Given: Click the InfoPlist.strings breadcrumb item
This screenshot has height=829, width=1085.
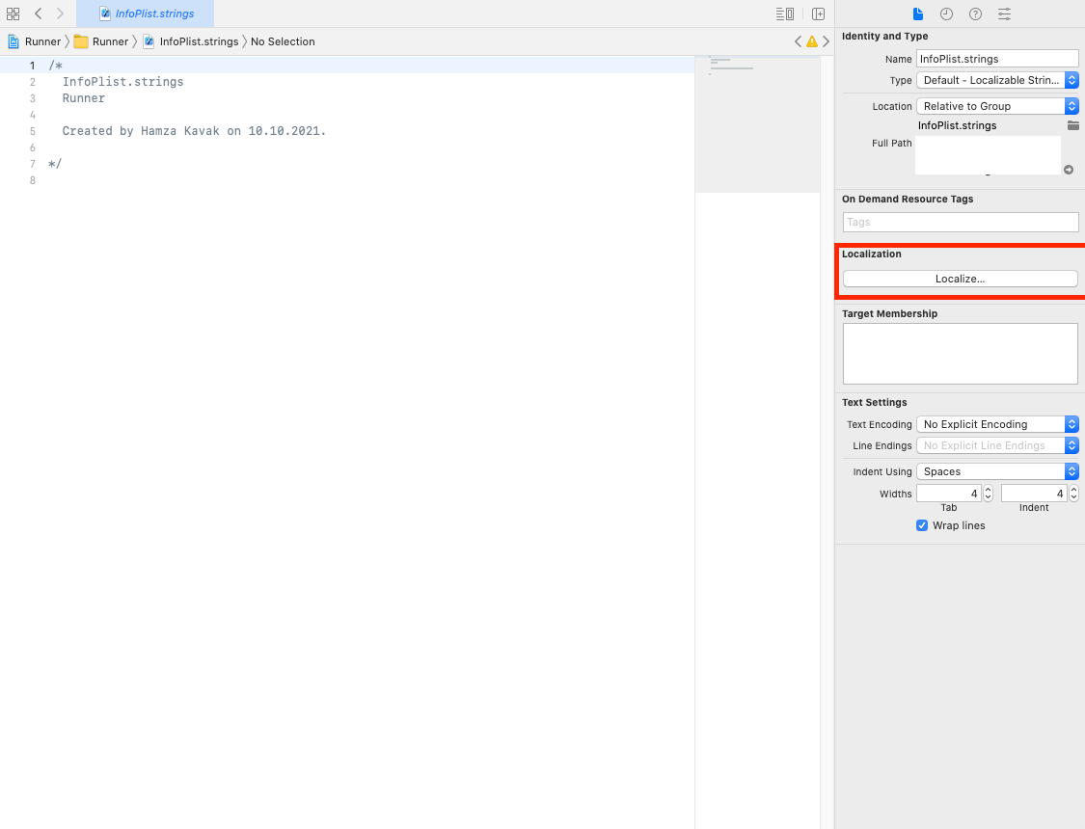Looking at the screenshot, I should pyautogui.click(x=190, y=41).
